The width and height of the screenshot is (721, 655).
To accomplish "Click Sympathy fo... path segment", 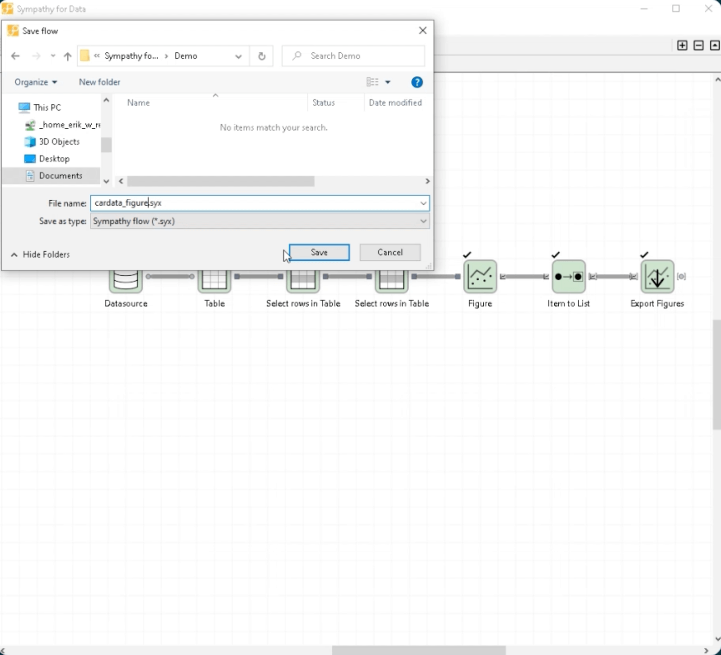I will (x=131, y=56).
